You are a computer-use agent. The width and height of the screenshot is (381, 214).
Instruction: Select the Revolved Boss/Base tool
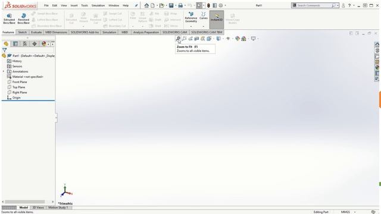click(24, 18)
